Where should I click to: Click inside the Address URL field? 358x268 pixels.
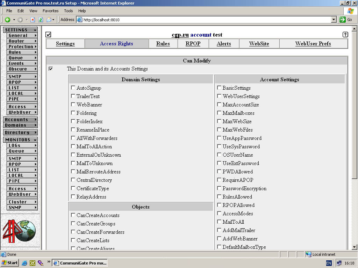pyautogui.click(x=206, y=20)
